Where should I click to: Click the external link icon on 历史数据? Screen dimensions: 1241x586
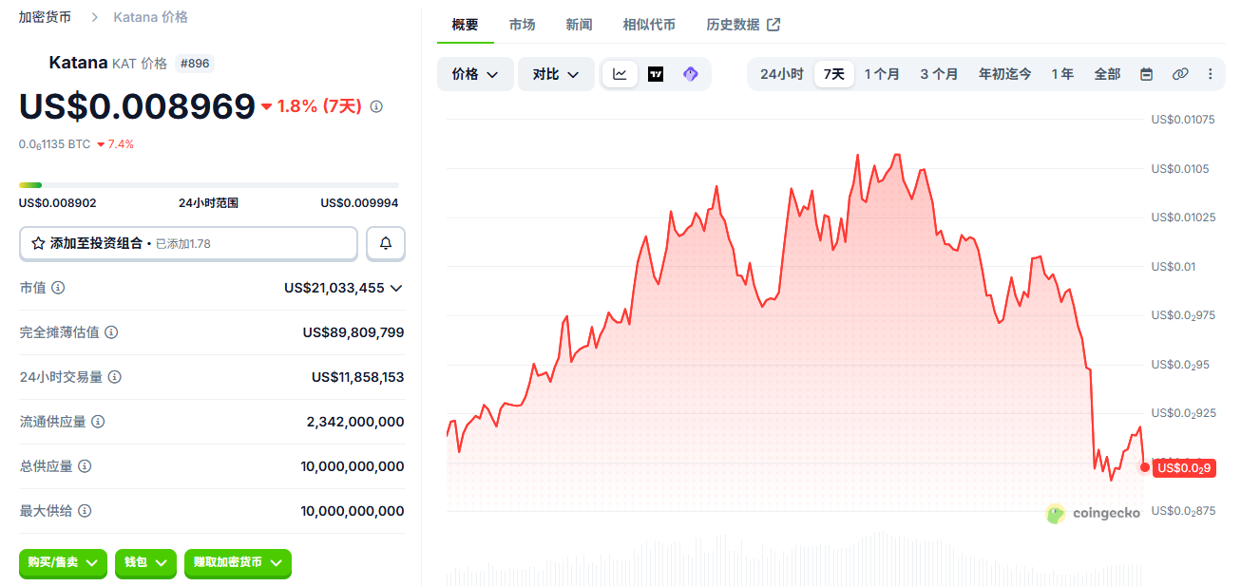pyautogui.click(x=773, y=25)
